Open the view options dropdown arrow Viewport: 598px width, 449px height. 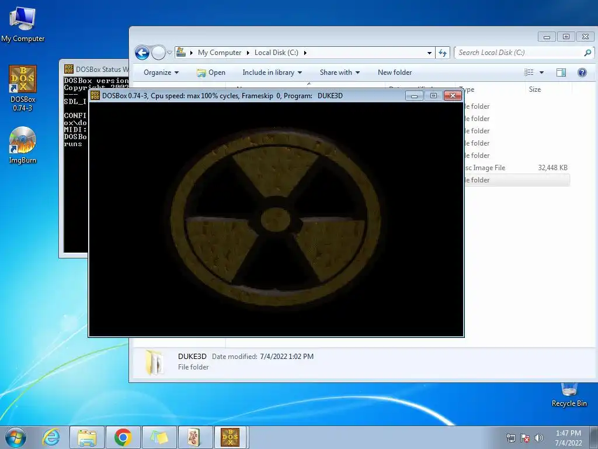541,72
